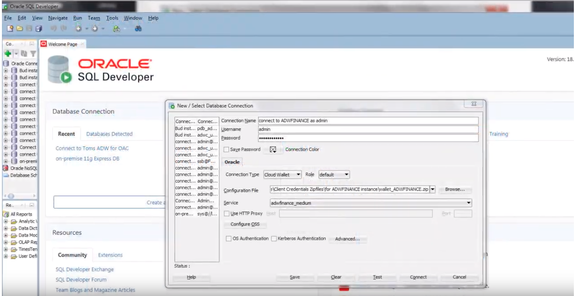The height and width of the screenshot is (296, 581).
Task: Click the Analytic View reports folder icon
Action: click(x=14, y=221)
